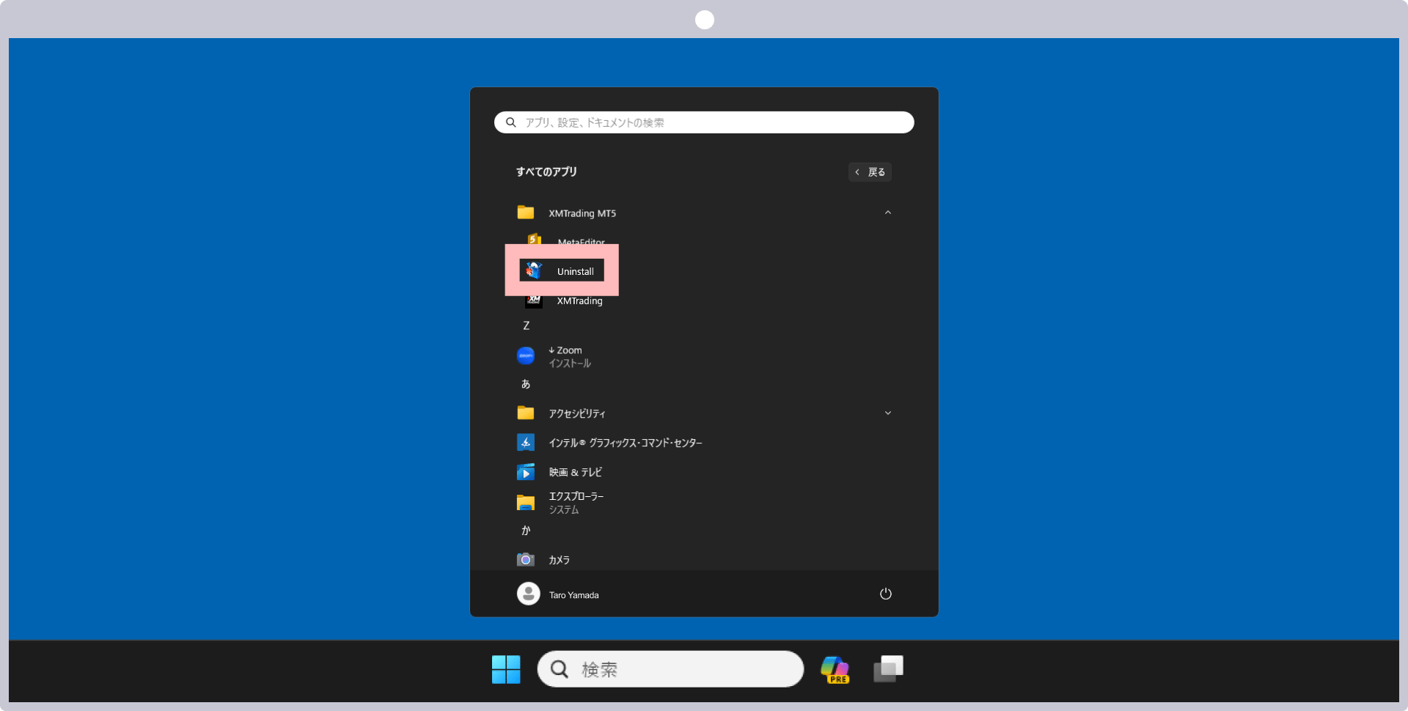This screenshot has width=1408, height=711.
Task: Open the 映画 & テレビ app icon
Action: point(526,472)
